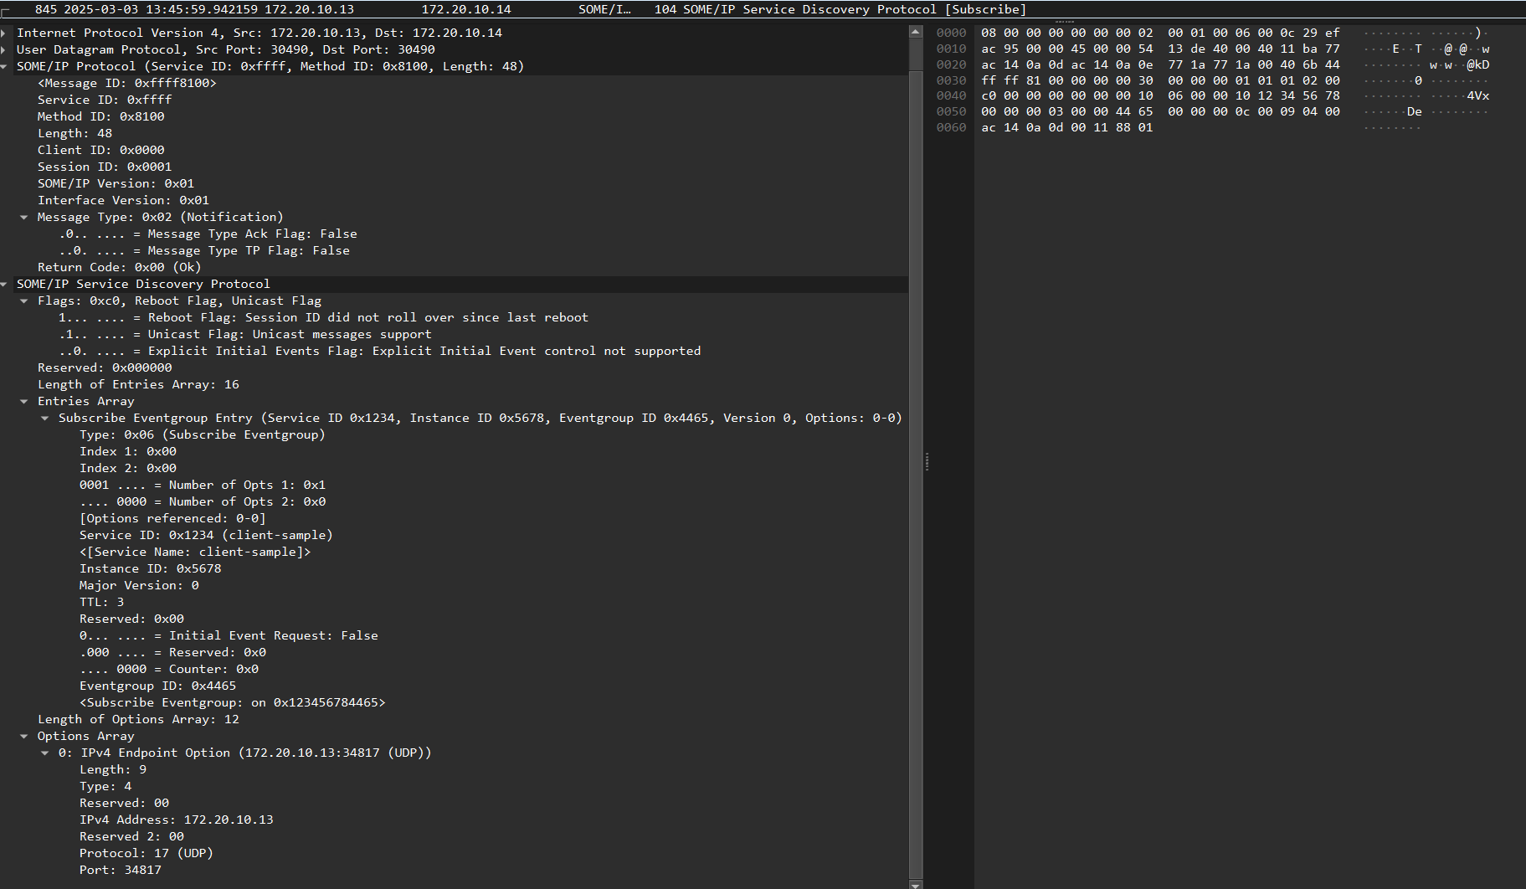Collapse the Message Type 0x02 node
The height and width of the screenshot is (889, 1526).
[24, 217]
